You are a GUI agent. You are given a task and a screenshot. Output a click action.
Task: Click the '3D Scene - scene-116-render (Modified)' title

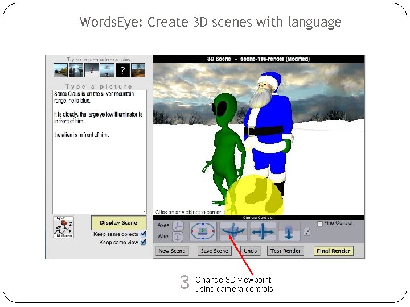click(x=259, y=59)
